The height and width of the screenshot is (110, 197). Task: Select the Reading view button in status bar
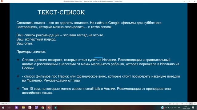point(191,104)
